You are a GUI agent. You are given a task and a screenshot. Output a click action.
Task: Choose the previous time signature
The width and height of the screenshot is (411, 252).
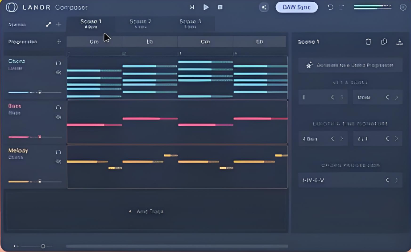click(387, 139)
